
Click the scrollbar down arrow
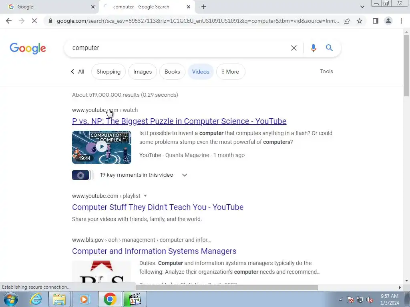(x=406, y=281)
